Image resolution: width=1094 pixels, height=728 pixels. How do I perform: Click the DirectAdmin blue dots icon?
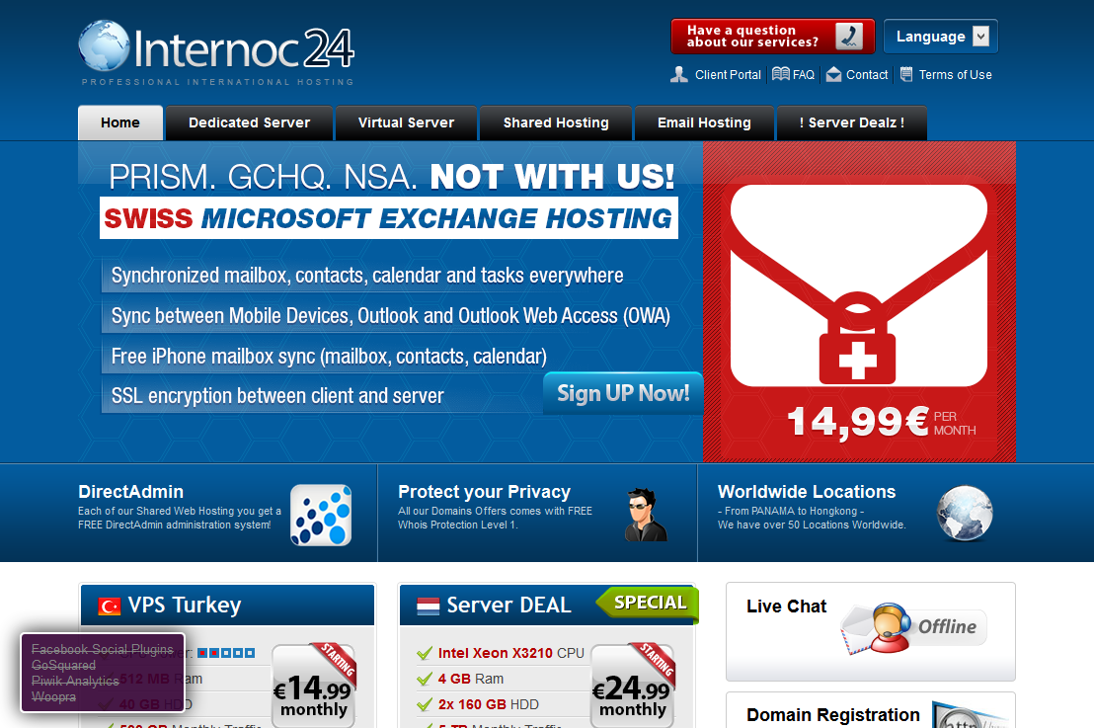pyautogui.click(x=321, y=515)
